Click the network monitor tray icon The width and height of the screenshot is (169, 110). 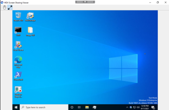click(135, 107)
